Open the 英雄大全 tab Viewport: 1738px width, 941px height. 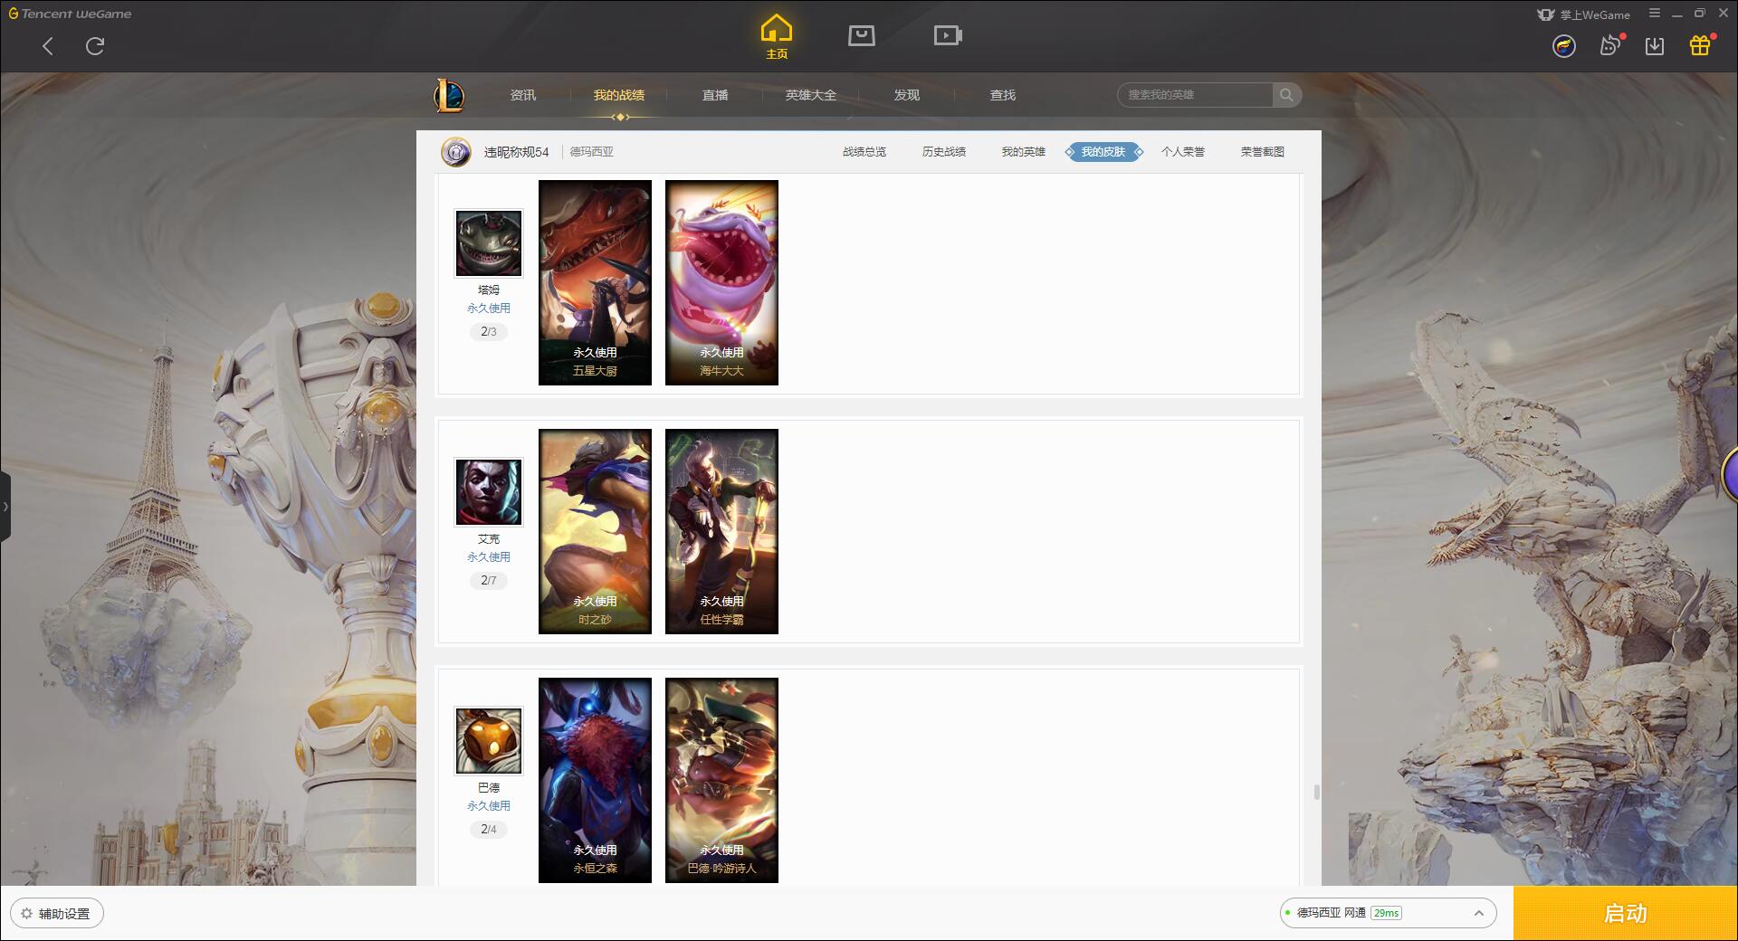811,95
